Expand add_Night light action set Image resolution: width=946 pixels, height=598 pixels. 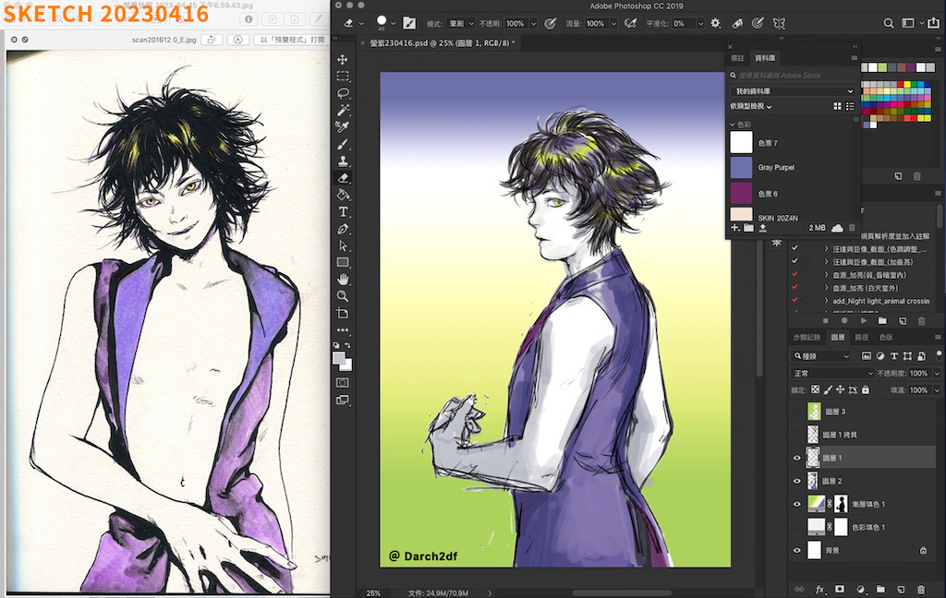[826, 301]
